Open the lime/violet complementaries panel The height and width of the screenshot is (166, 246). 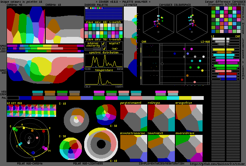(161, 148)
